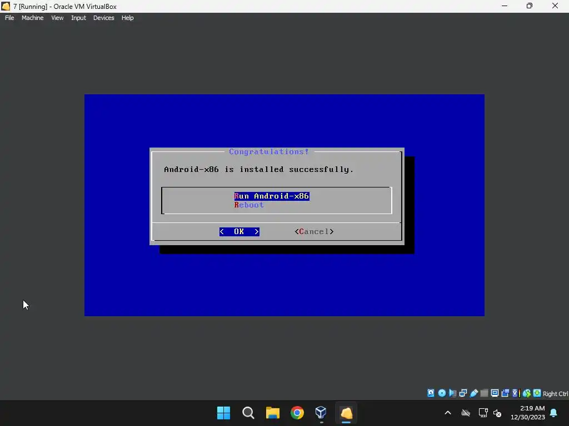This screenshot has height=426, width=569.
Task: Open the View menu
Action: click(x=57, y=18)
